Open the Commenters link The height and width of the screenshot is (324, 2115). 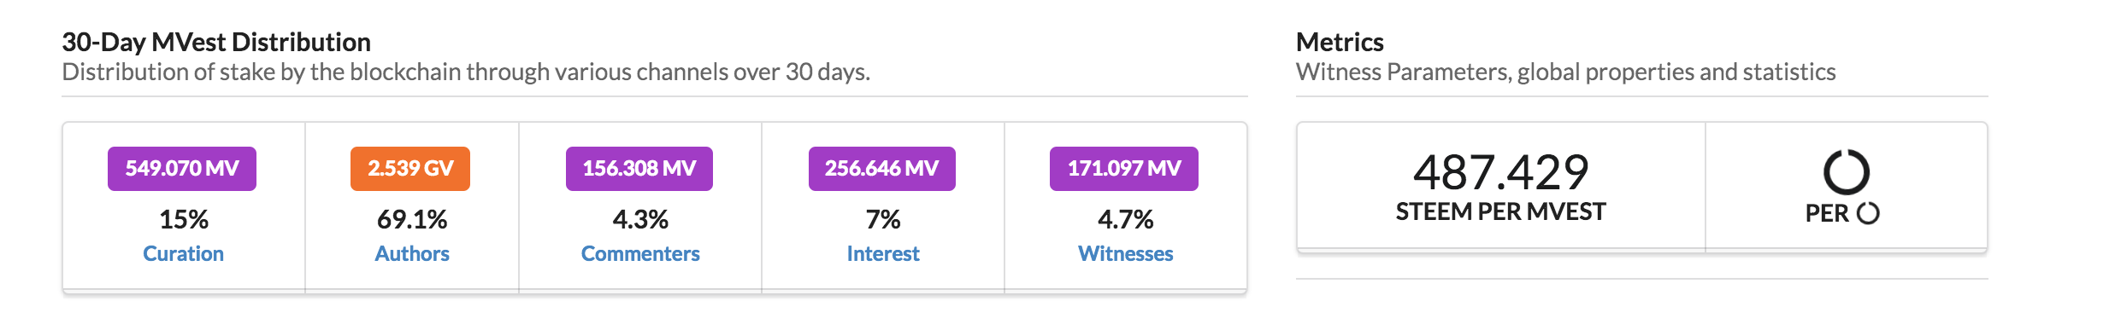pyautogui.click(x=640, y=254)
